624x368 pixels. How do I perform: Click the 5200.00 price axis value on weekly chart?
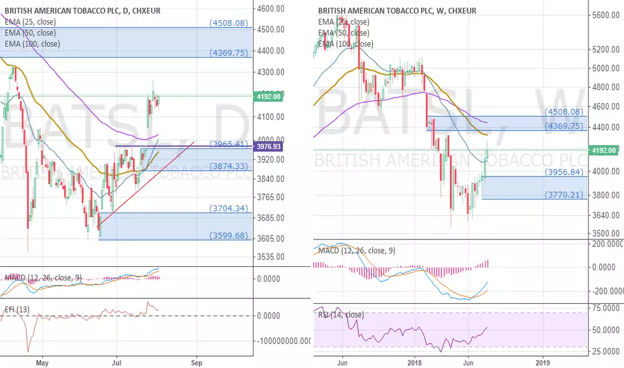point(606,50)
